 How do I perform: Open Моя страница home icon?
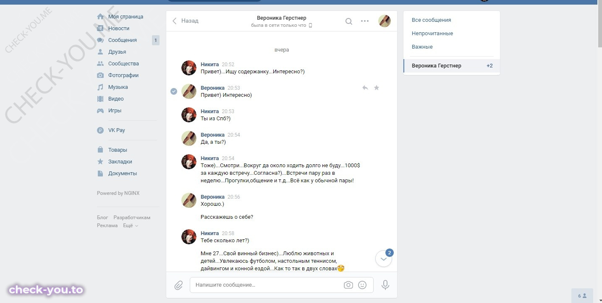(x=100, y=17)
